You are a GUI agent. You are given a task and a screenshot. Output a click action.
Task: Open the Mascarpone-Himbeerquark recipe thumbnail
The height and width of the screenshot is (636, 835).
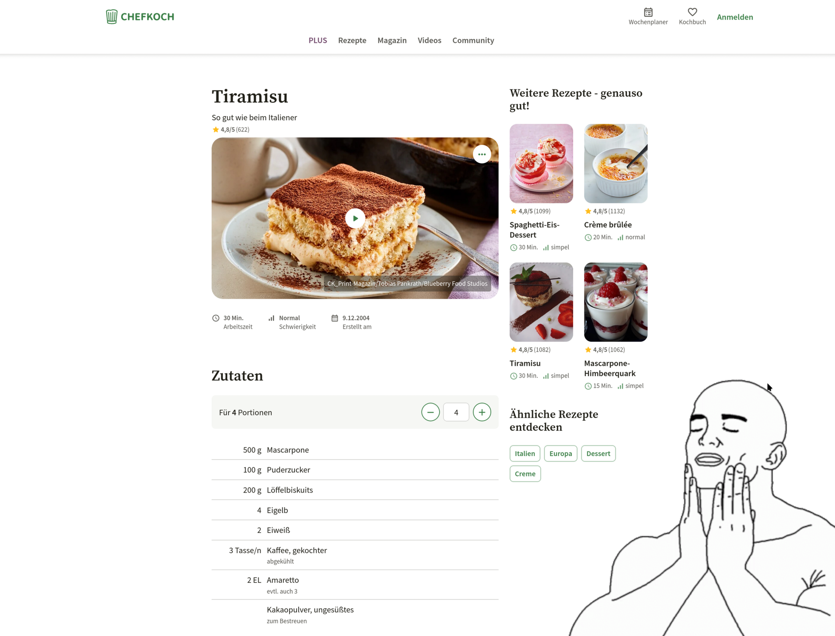point(615,302)
